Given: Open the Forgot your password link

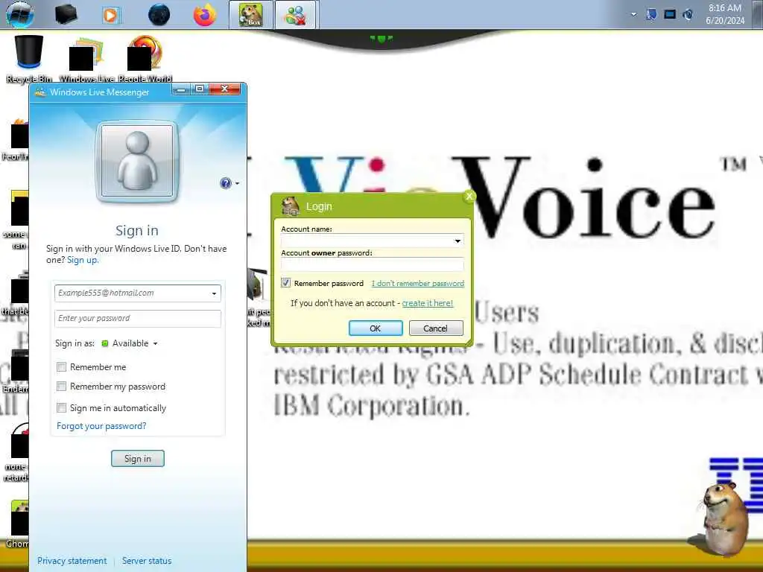Looking at the screenshot, I should point(101,426).
